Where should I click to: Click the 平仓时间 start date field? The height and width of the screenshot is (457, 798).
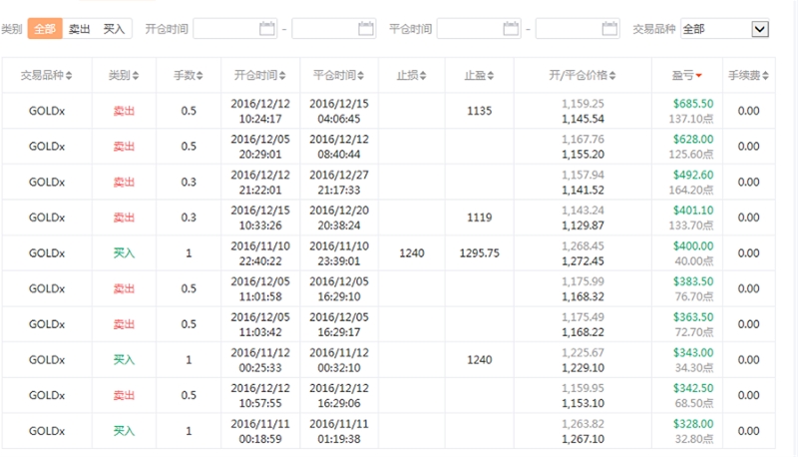point(479,29)
